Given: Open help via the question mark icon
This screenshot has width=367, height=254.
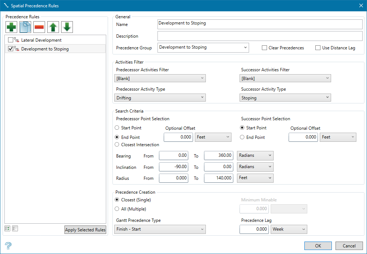Looking at the screenshot, I should coord(8,245).
